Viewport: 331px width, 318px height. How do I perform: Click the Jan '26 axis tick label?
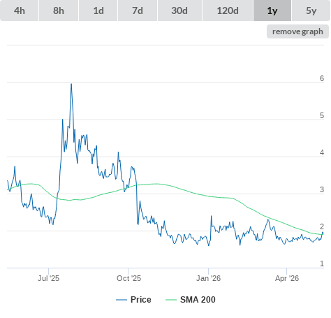tap(208, 278)
